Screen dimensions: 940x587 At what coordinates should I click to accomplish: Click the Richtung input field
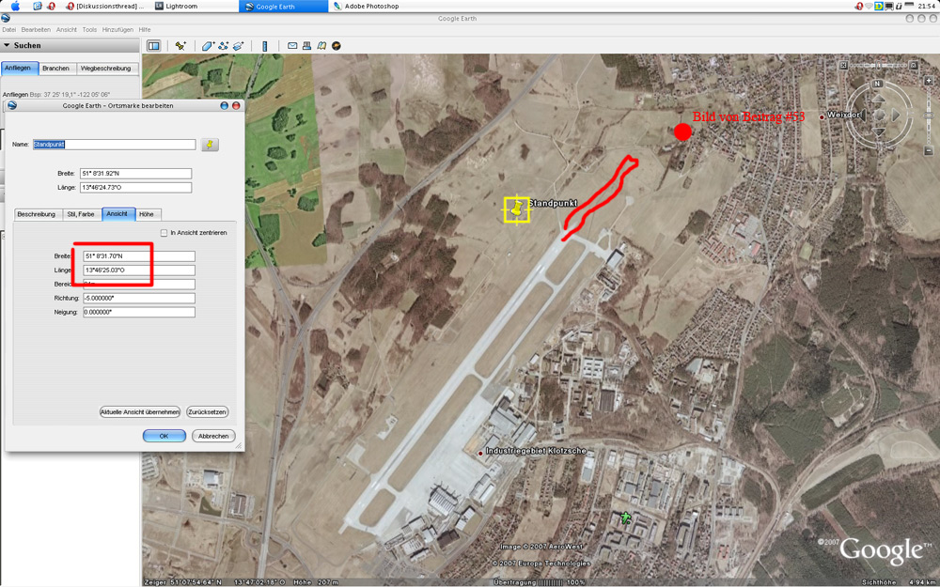tap(138, 299)
